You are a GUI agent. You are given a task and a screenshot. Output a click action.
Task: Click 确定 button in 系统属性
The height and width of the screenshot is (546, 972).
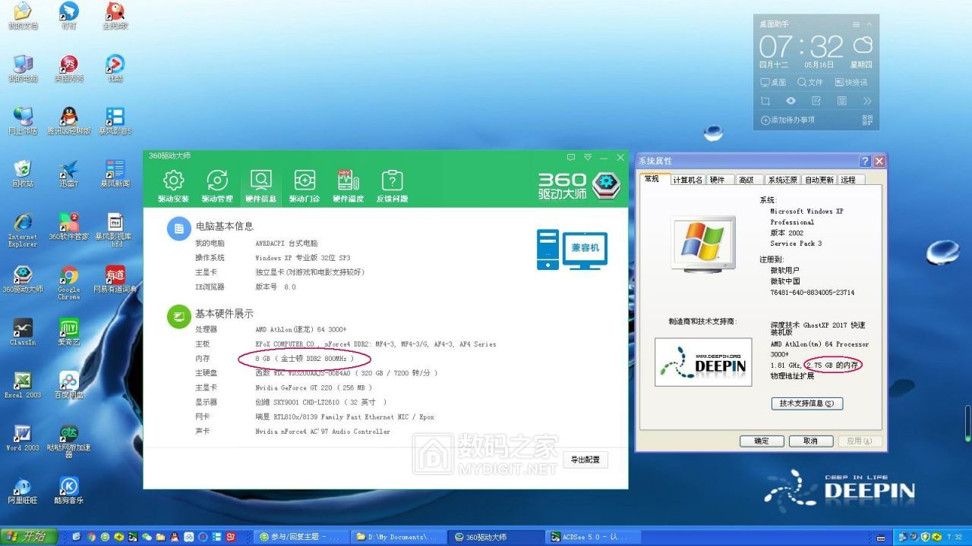point(762,441)
